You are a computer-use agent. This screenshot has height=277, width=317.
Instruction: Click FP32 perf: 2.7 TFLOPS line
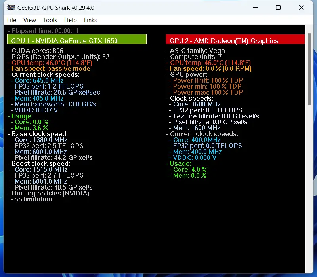coord(47,175)
